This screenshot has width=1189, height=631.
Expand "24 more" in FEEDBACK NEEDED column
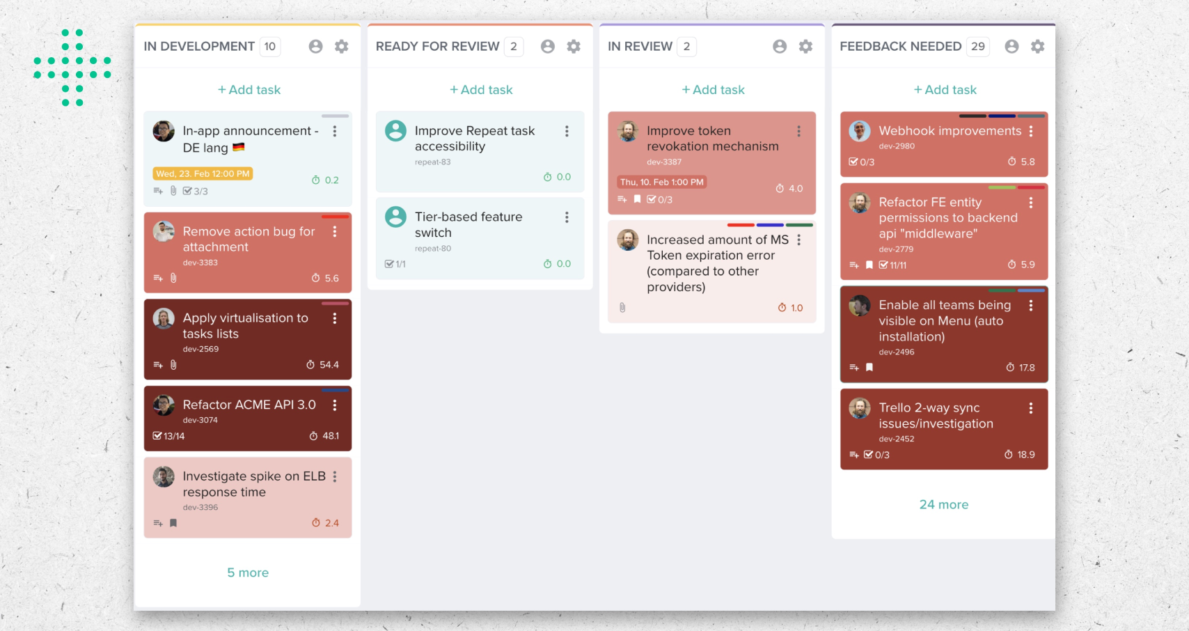[944, 504]
